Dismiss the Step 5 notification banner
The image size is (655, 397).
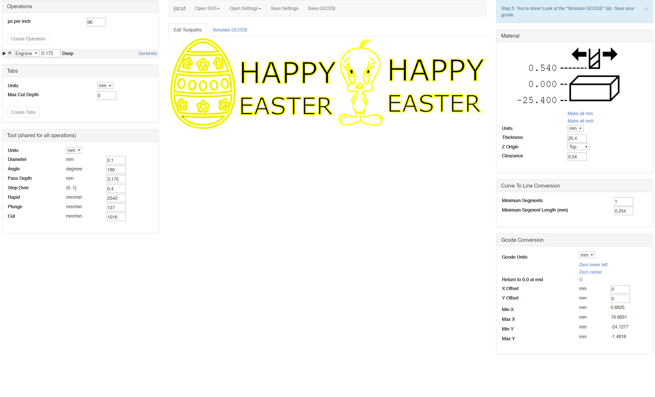tap(646, 9)
